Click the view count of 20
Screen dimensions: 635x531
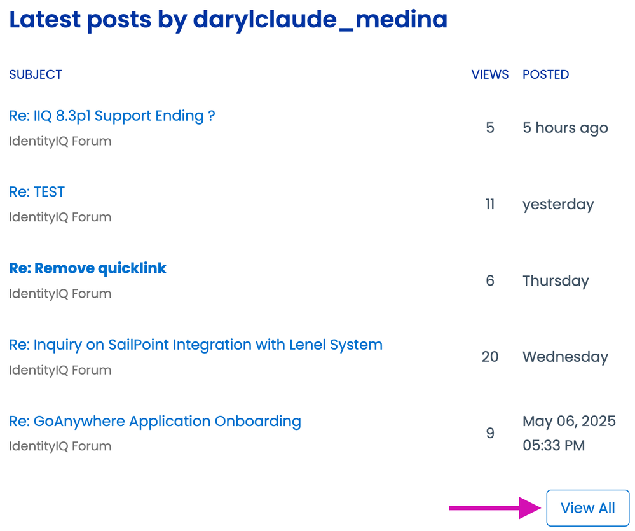point(489,357)
